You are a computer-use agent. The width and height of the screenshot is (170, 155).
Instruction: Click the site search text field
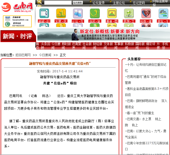[58, 3]
